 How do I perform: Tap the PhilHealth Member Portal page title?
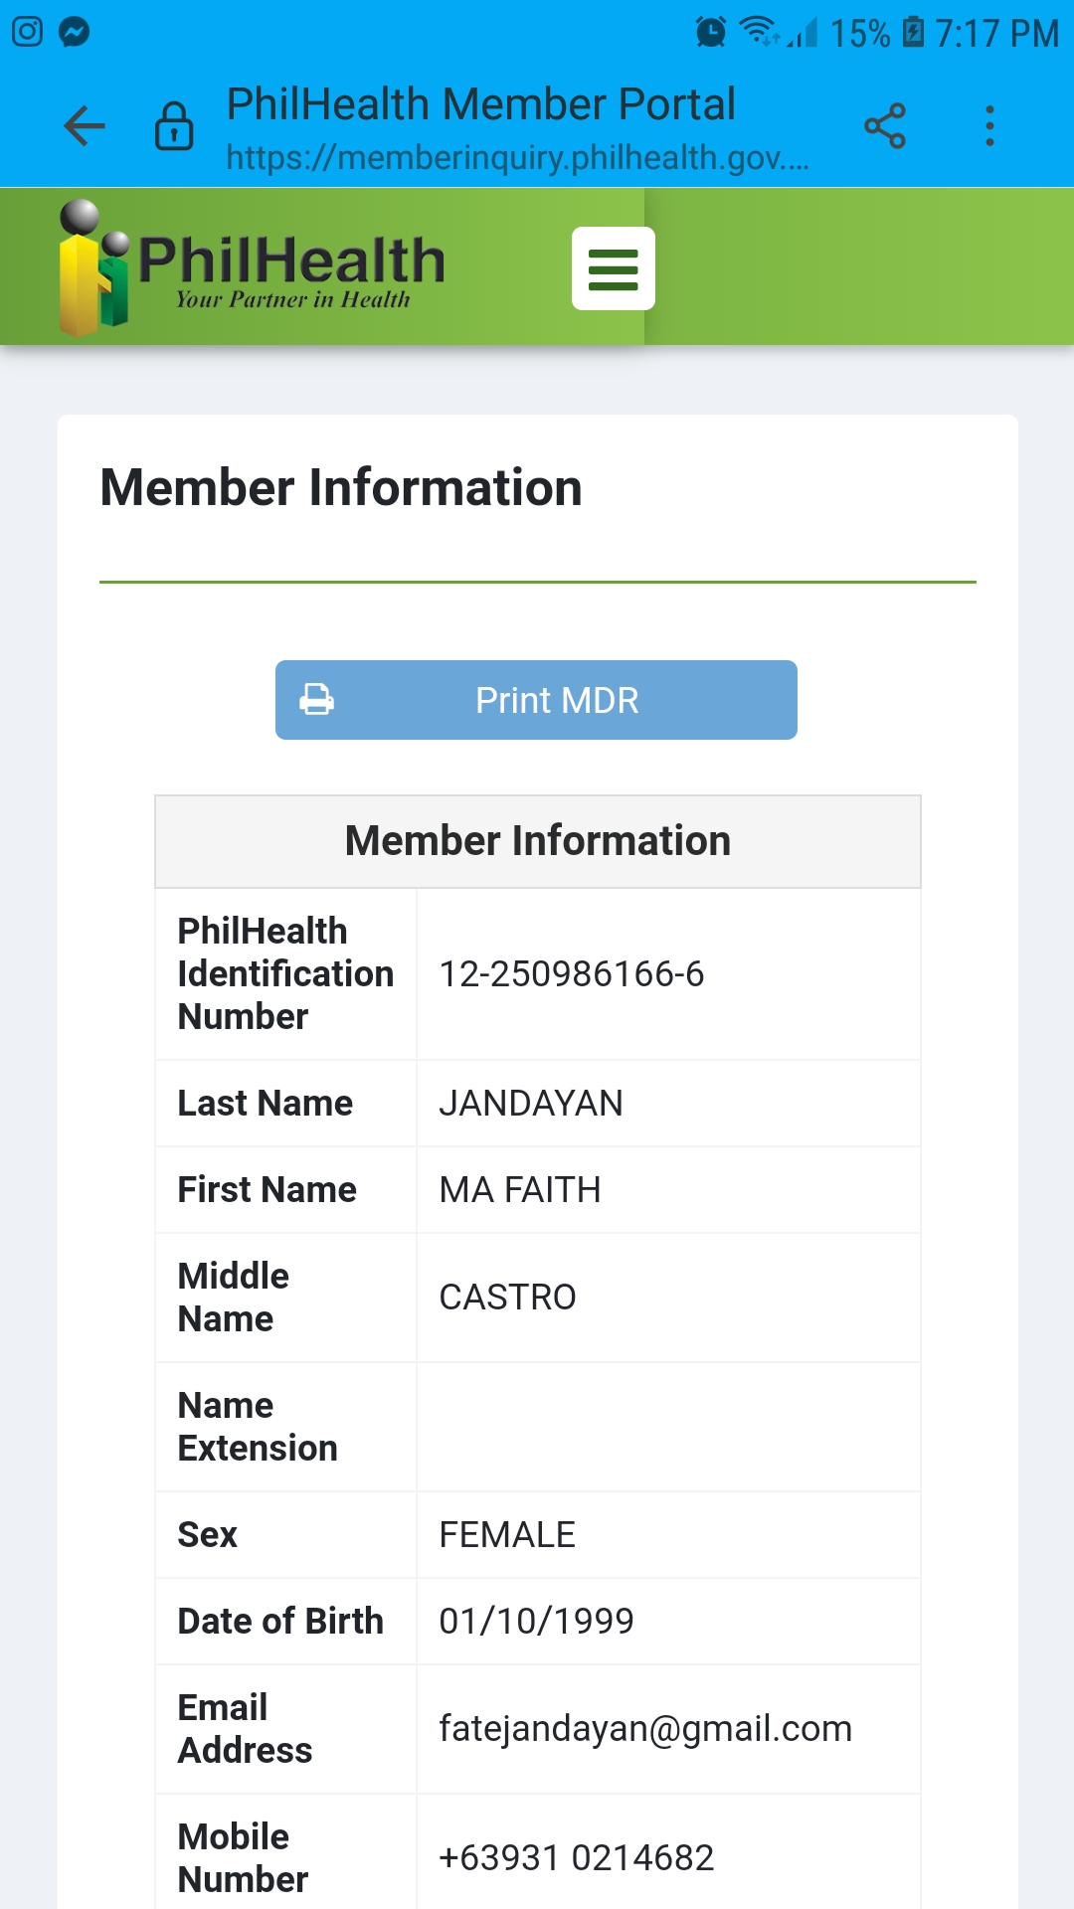481,104
